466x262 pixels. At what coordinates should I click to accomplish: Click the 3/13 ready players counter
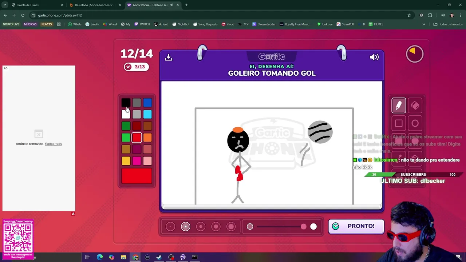(136, 67)
